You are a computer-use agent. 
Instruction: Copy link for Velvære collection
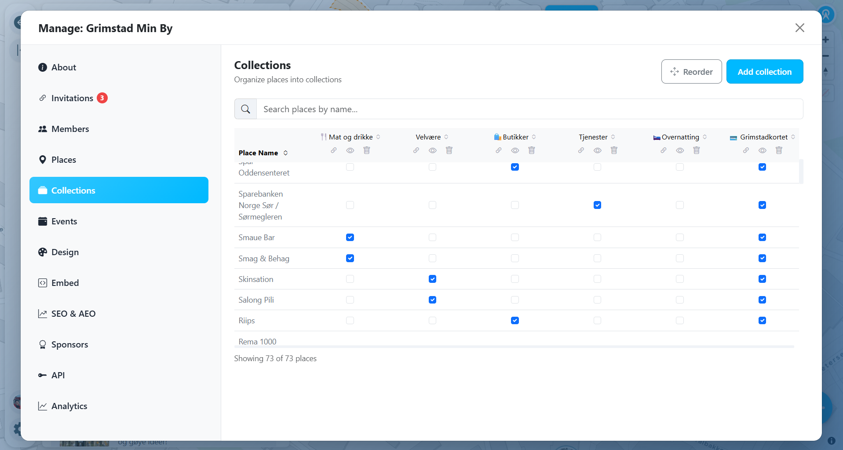point(416,150)
